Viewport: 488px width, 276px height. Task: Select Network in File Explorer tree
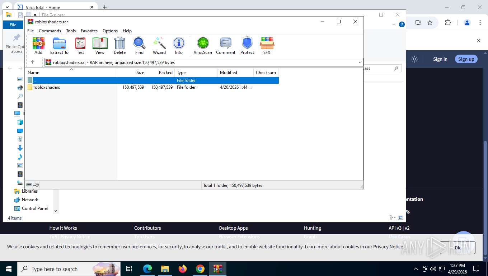click(30, 200)
